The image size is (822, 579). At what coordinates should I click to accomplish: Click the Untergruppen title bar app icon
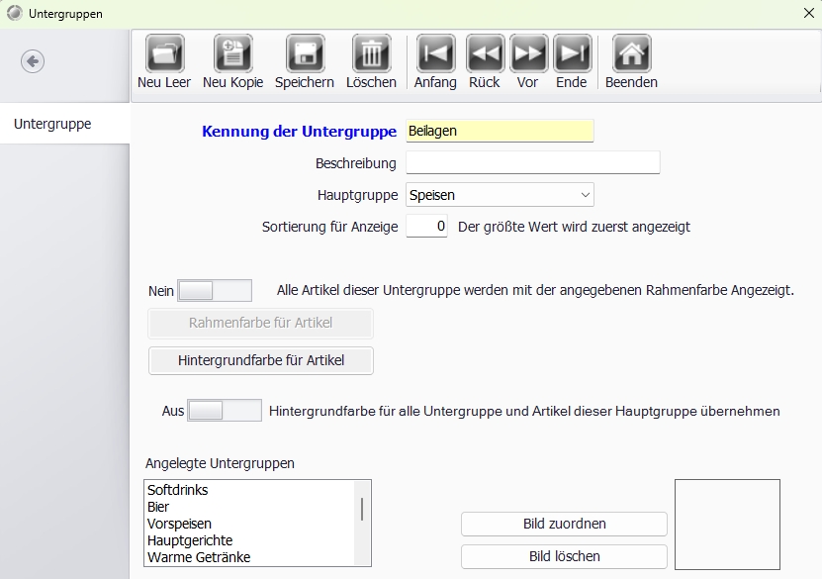point(15,13)
